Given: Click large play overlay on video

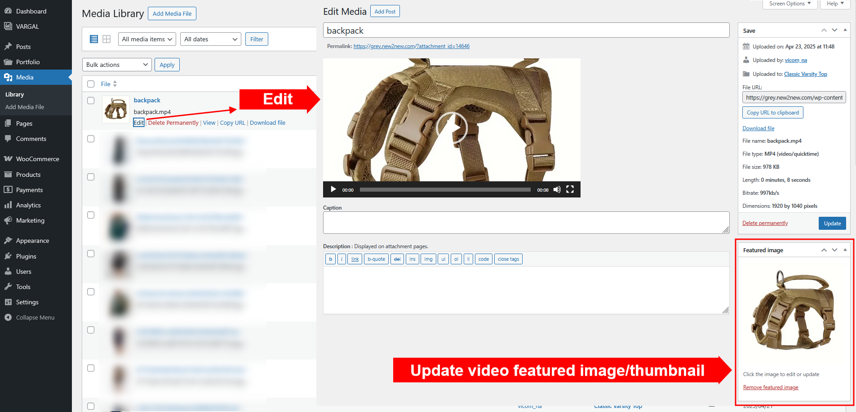Looking at the screenshot, I should pyautogui.click(x=452, y=128).
